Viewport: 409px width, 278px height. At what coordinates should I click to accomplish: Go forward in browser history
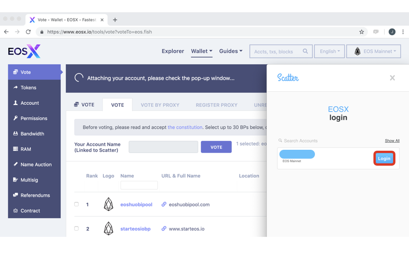17,32
